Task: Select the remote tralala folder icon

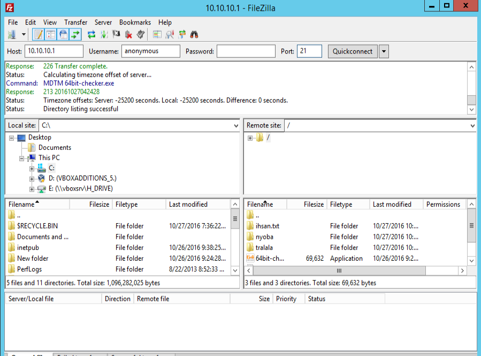Action: point(250,247)
